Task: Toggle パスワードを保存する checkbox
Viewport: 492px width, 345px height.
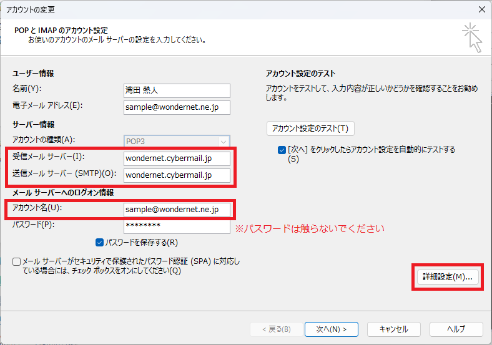Action: (99, 243)
